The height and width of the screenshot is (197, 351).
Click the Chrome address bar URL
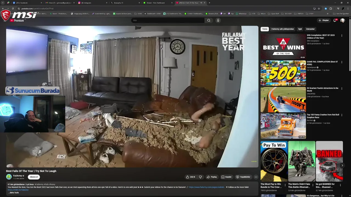pos(37,8)
